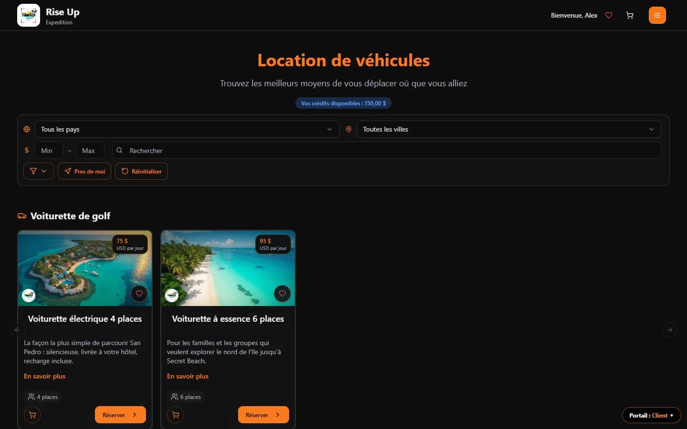Image resolution: width=687 pixels, height=429 pixels.
Task: Add Voiturette à essence 6 places to cart
Action: [176, 415]
